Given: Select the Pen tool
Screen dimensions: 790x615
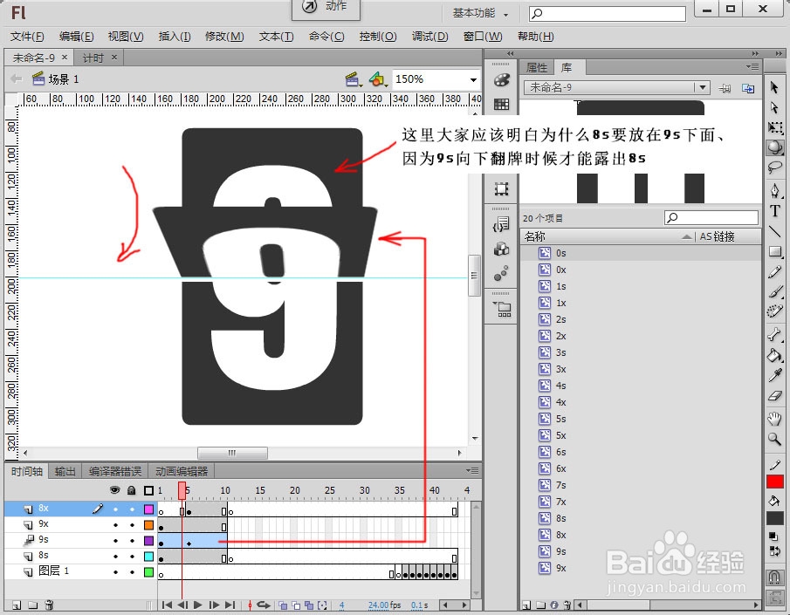Looking at the screenshot, I should pyautogui.click(x=775, y=191).
